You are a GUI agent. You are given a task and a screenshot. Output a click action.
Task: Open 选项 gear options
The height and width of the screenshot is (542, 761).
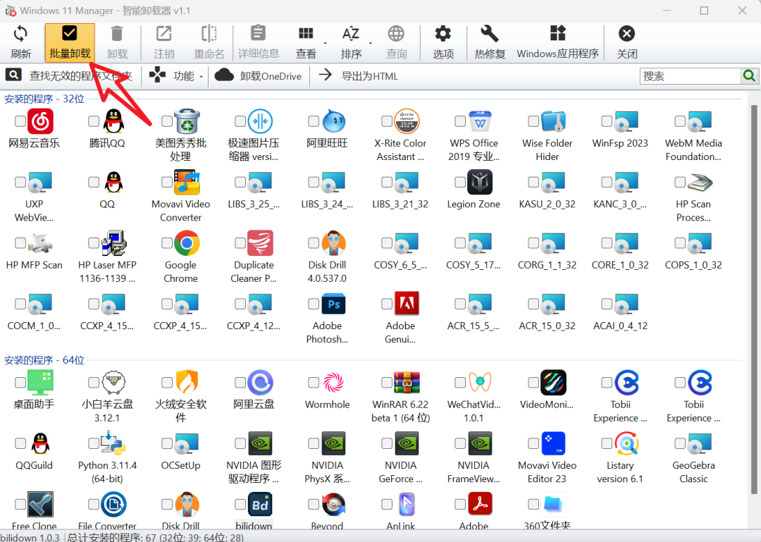click(443, 43)
